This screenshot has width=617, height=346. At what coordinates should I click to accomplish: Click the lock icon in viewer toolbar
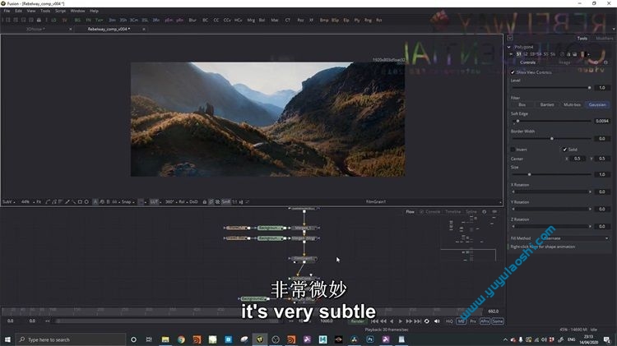(x=205, y=201)
